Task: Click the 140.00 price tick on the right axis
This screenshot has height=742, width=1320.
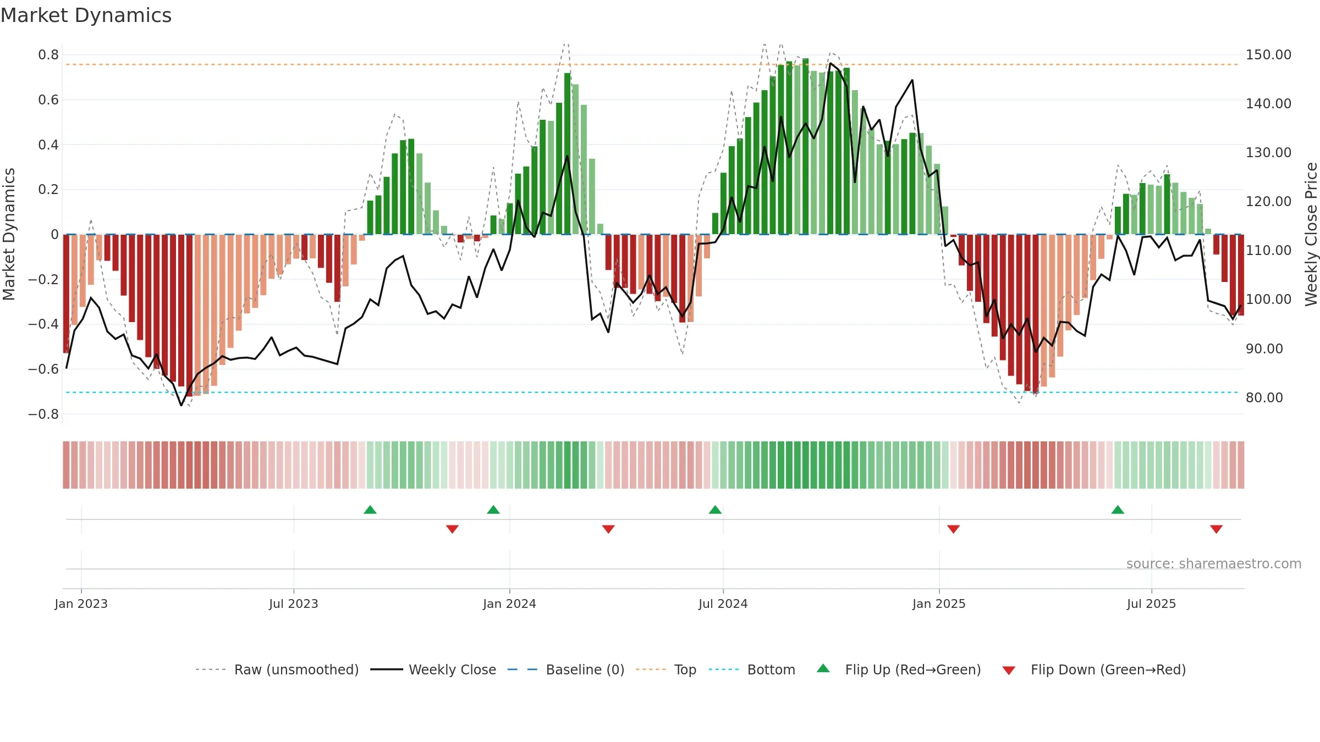Action: (1268, 104)
